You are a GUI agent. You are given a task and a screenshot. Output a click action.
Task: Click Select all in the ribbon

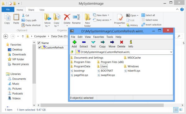pyautogui.click(x=148, y=15)
